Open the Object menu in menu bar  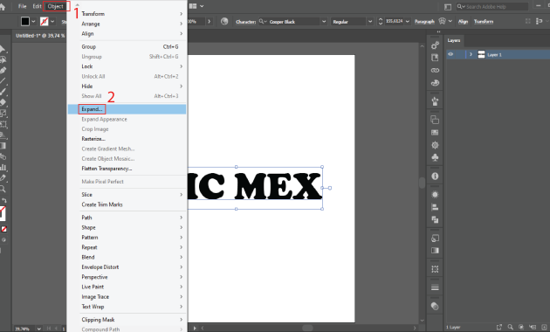click(55, 6)
